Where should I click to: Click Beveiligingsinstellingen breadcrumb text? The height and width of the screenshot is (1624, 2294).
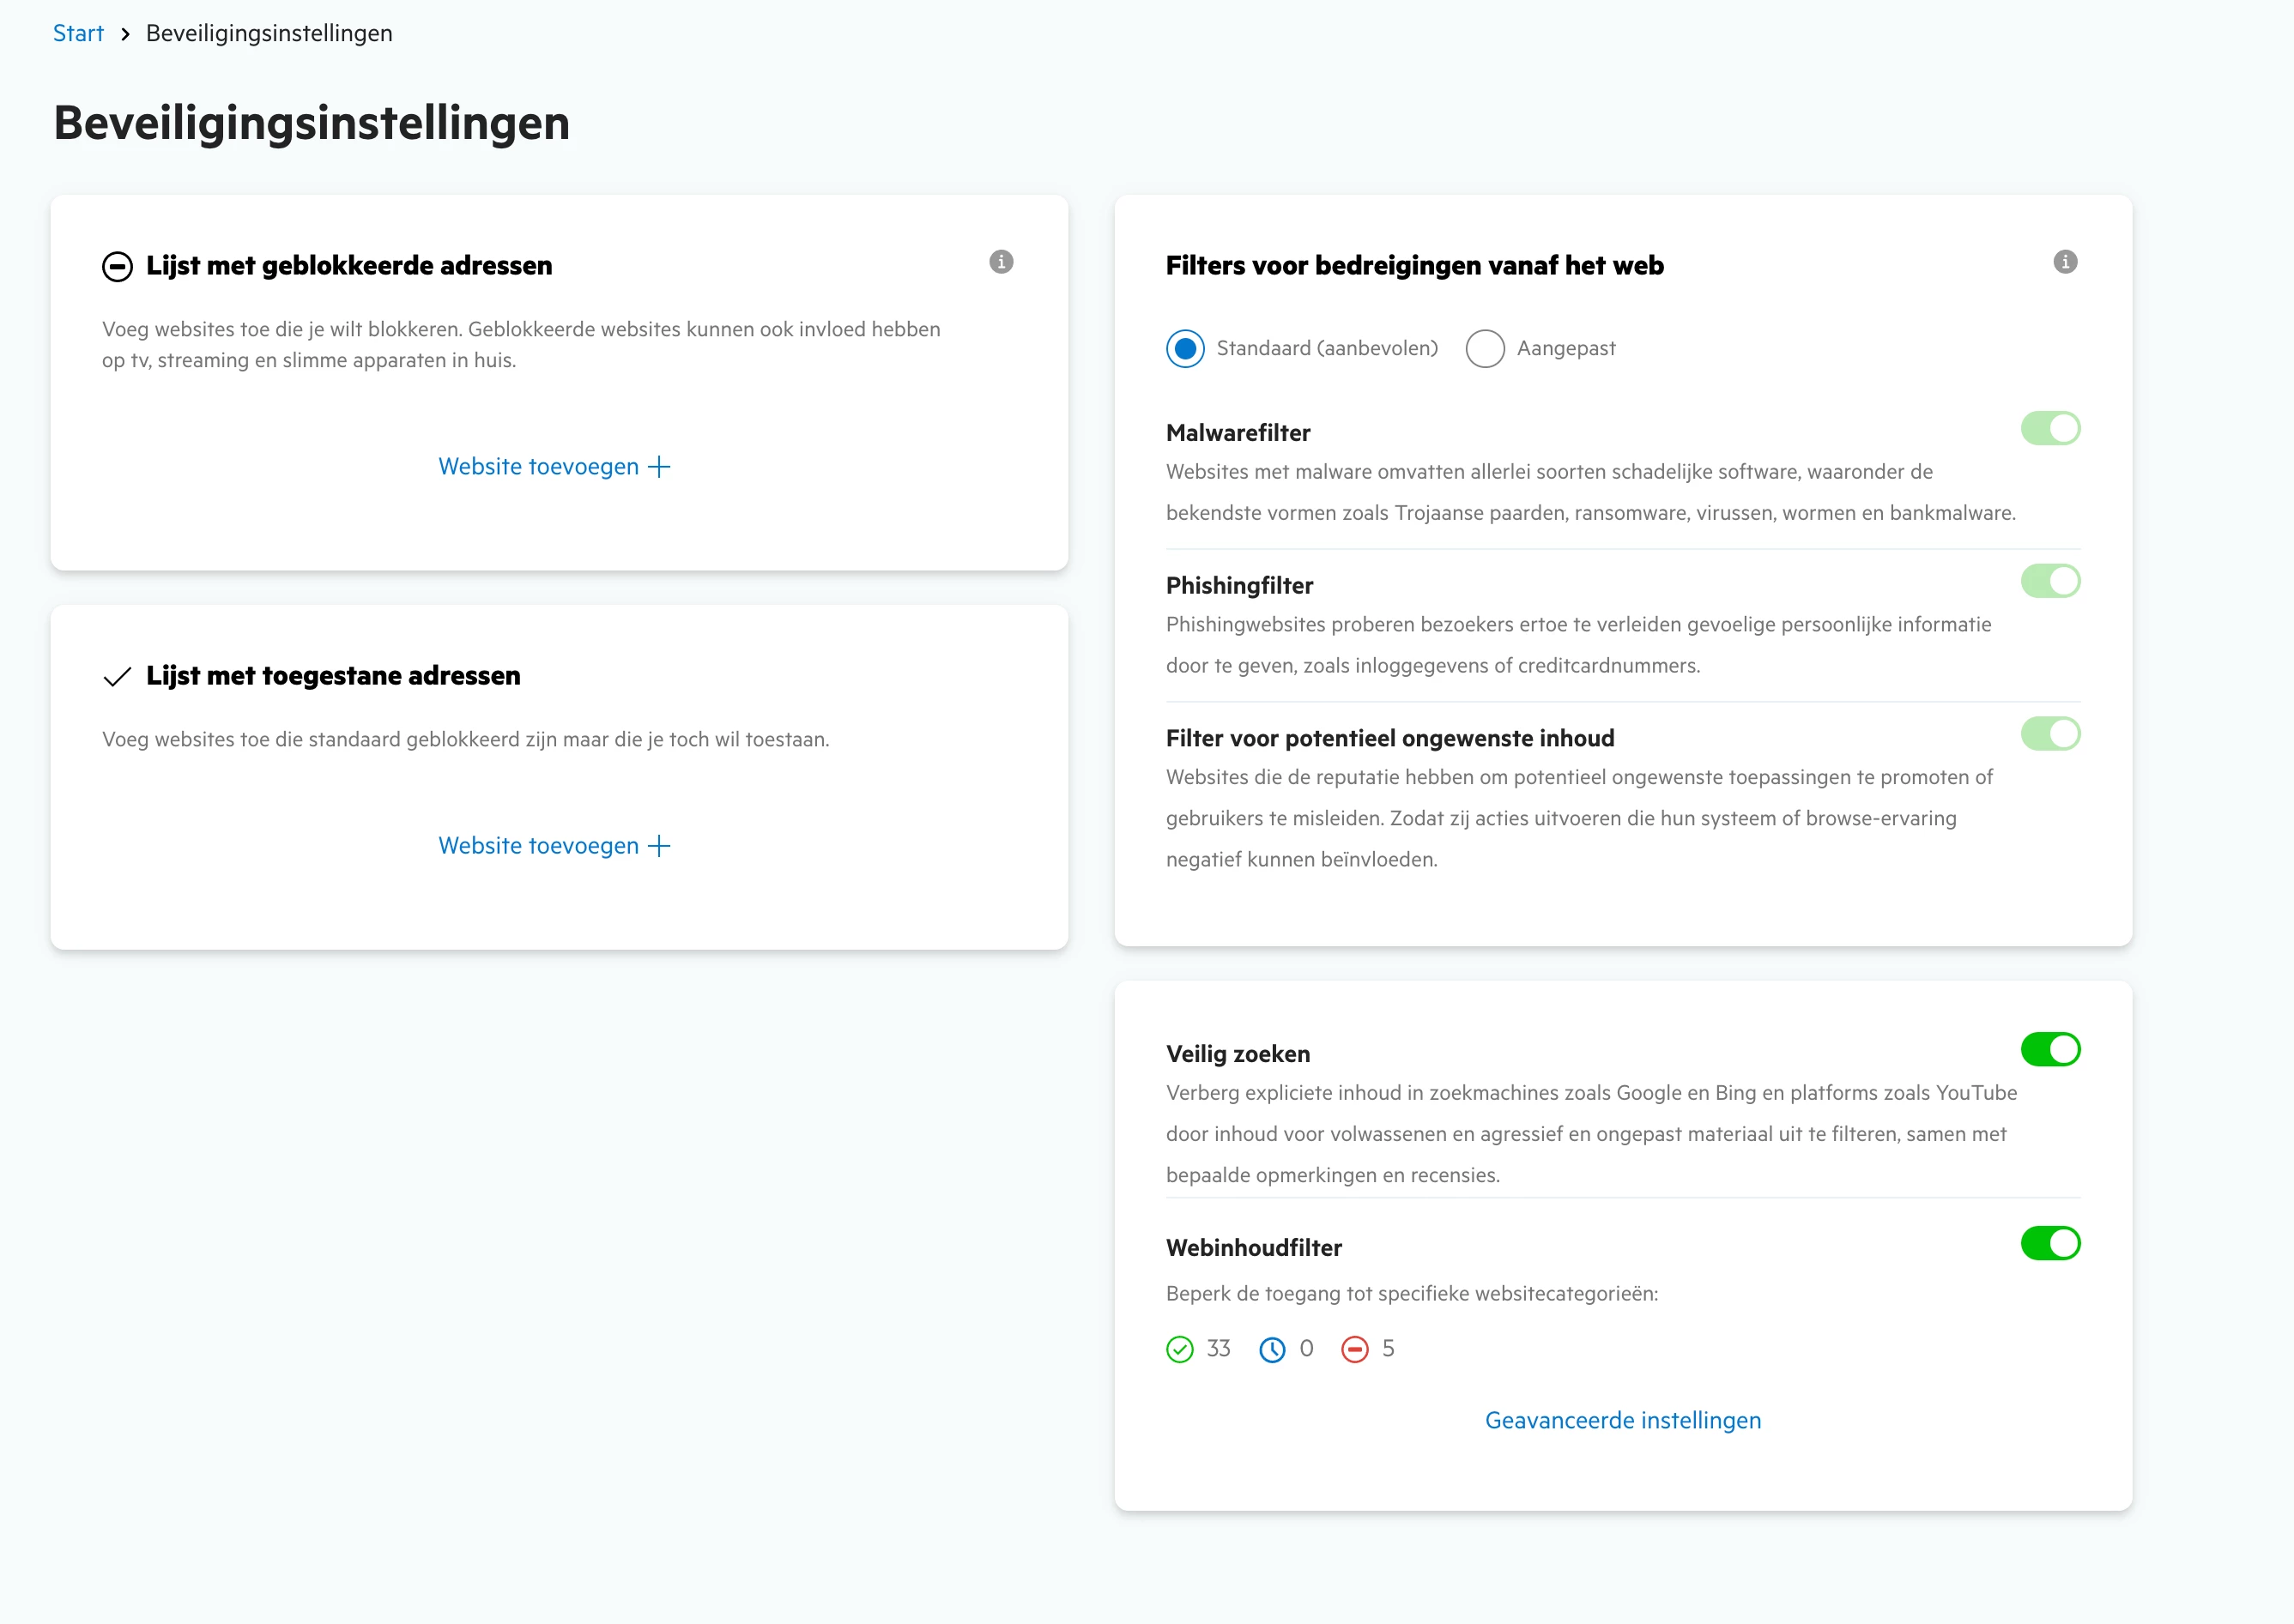[269, 33]
